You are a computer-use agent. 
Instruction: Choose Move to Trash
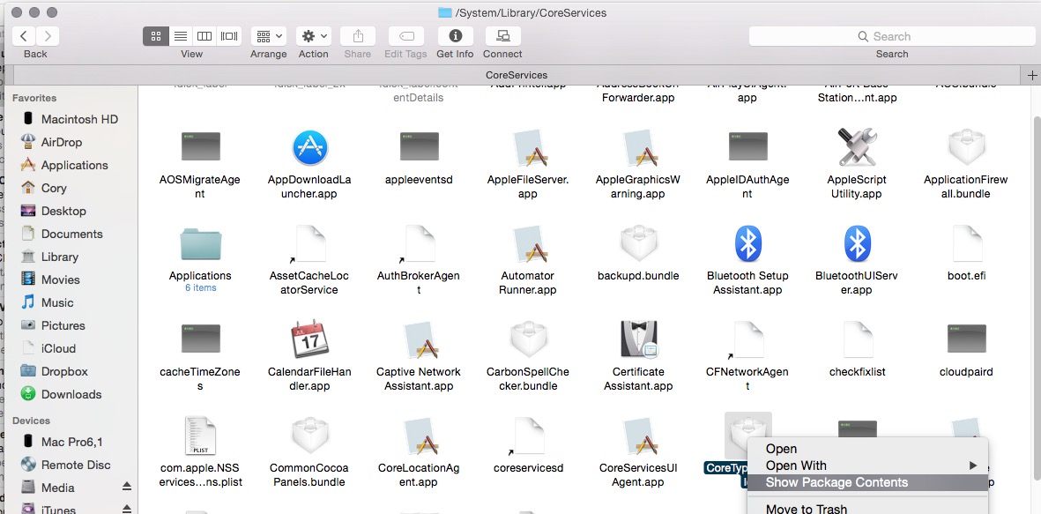point(867,510)
